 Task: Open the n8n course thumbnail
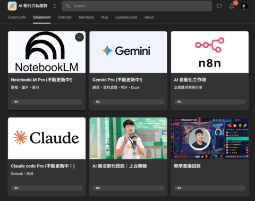pyautogui.click(x=210, y=52)
